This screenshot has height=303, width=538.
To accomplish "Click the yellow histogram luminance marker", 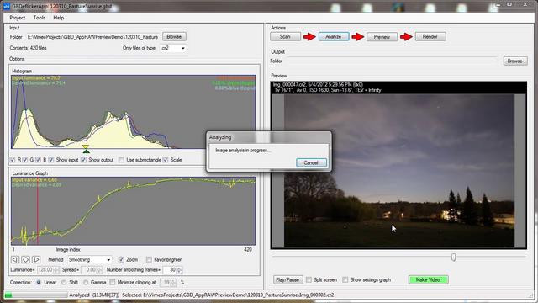I will [x=86, y=147].
